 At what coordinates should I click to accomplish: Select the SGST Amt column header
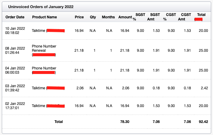click(x=155, y=17)
